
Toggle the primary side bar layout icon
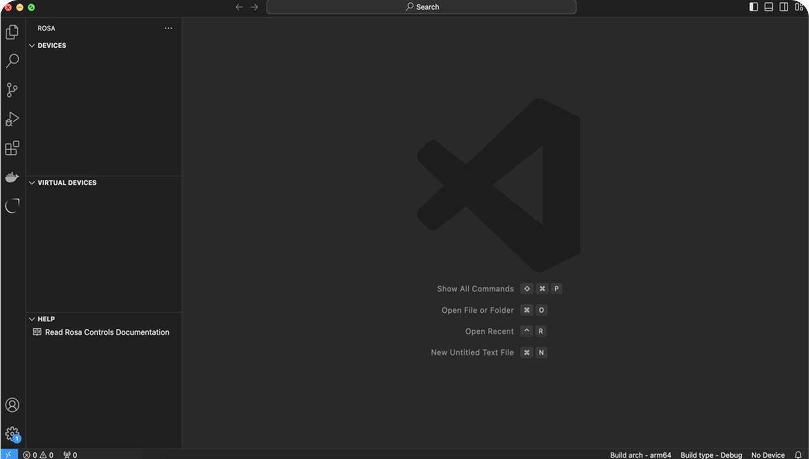pos(754,7)
